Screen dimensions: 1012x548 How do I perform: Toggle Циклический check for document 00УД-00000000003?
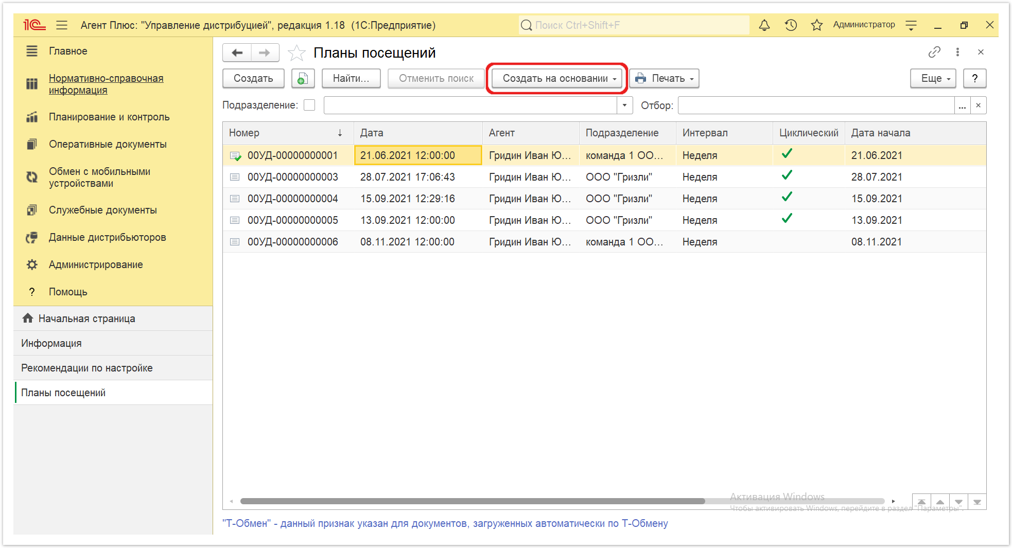(787, 175)
